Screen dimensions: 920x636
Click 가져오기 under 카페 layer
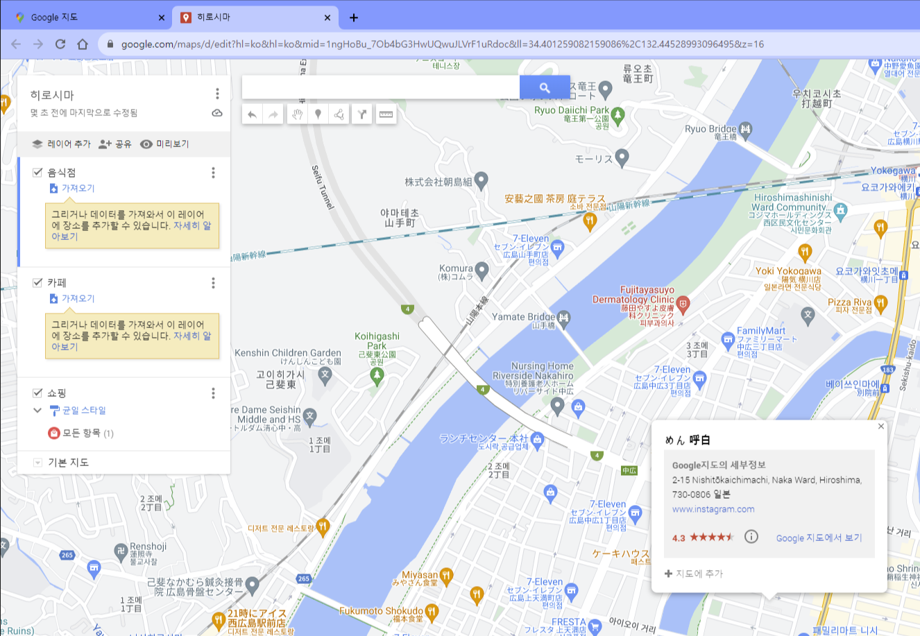[72, 299]
